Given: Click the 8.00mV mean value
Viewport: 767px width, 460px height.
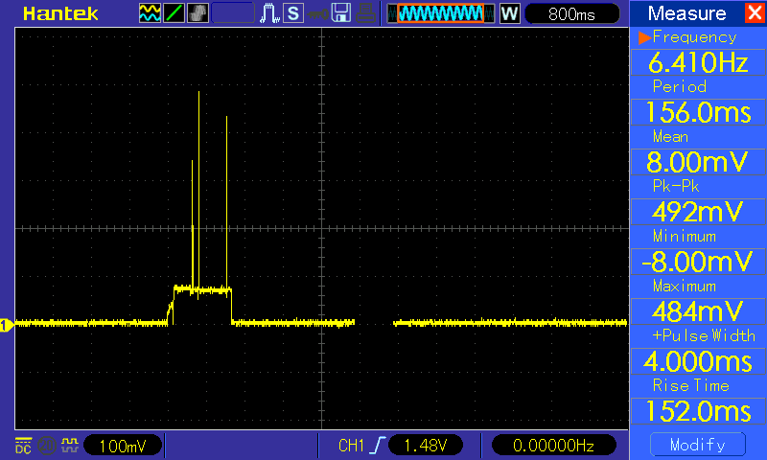Looking at the screenshot, I should (x=698, y=162).
